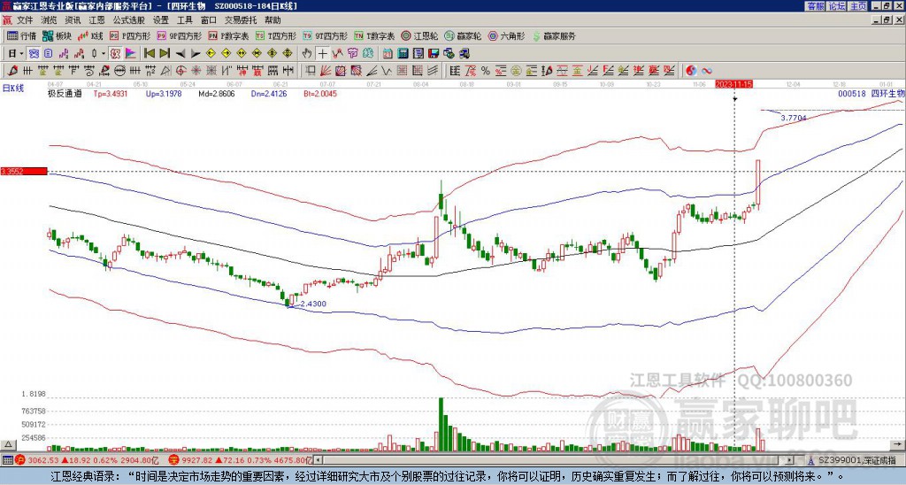This screenshot has width=906, height=485.
Task: Expand the candlestick style dropdown arrow
Action: 104,53
